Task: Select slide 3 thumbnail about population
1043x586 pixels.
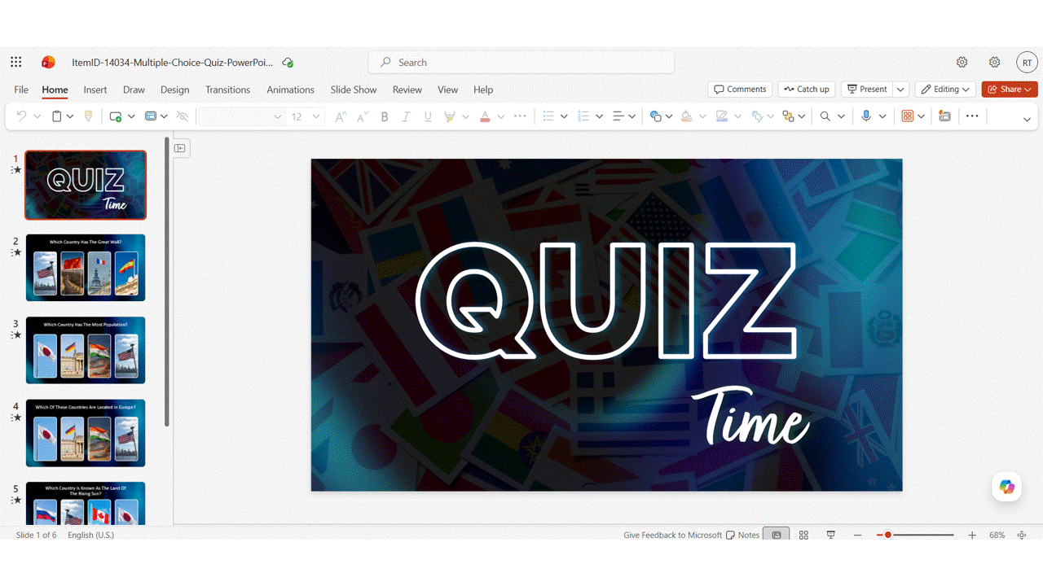Action: pos(86,350)
